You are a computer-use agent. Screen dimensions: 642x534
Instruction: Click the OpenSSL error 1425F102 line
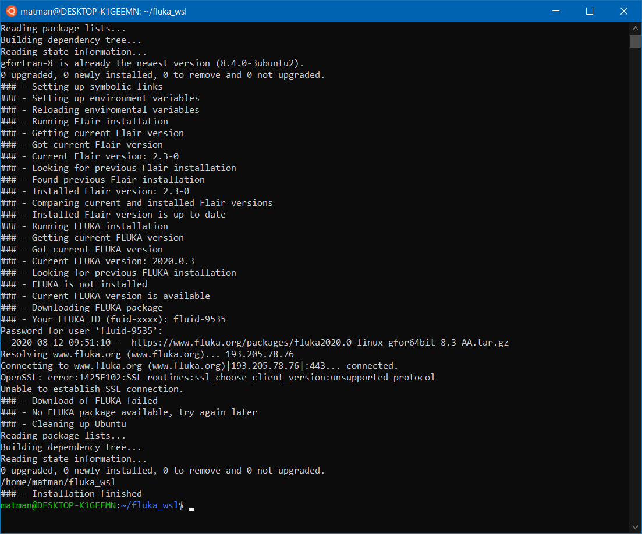(x=218, y=378)
